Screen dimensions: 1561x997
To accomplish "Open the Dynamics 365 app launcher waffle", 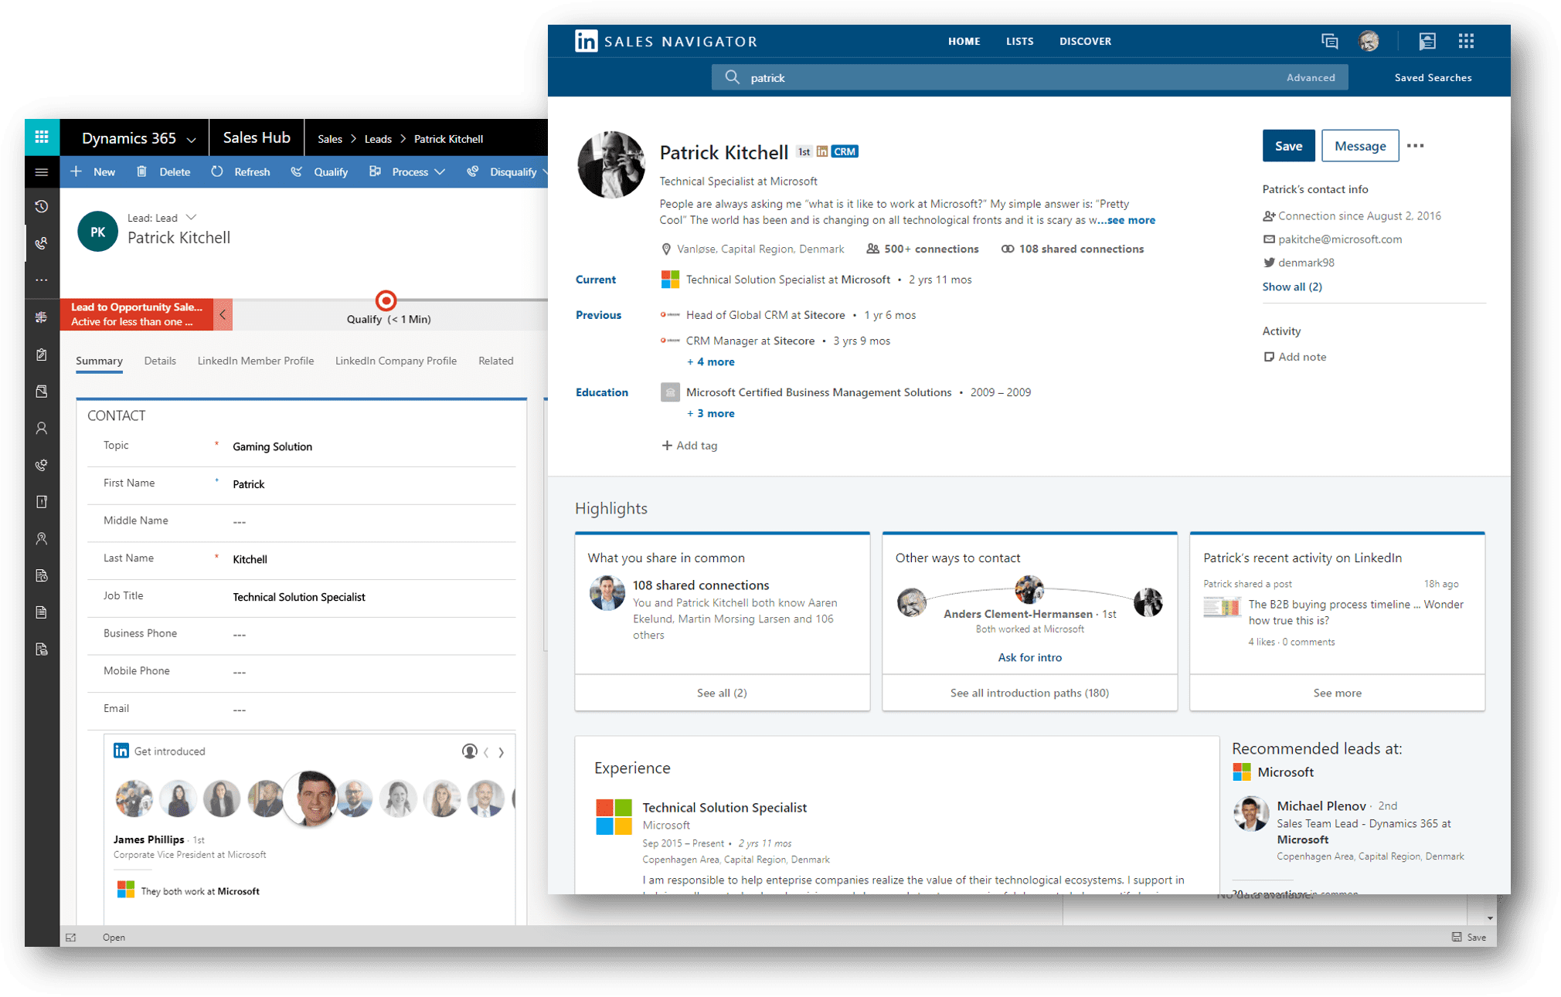I will 42,137.
